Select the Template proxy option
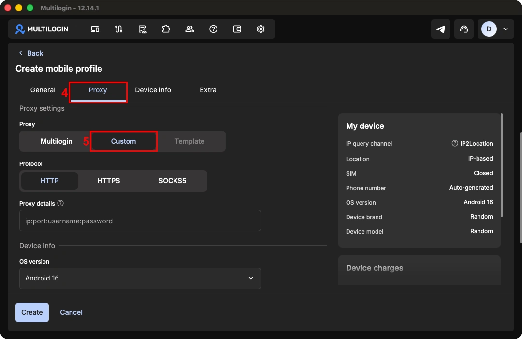522x339 pixels. (x=189, y=141)
